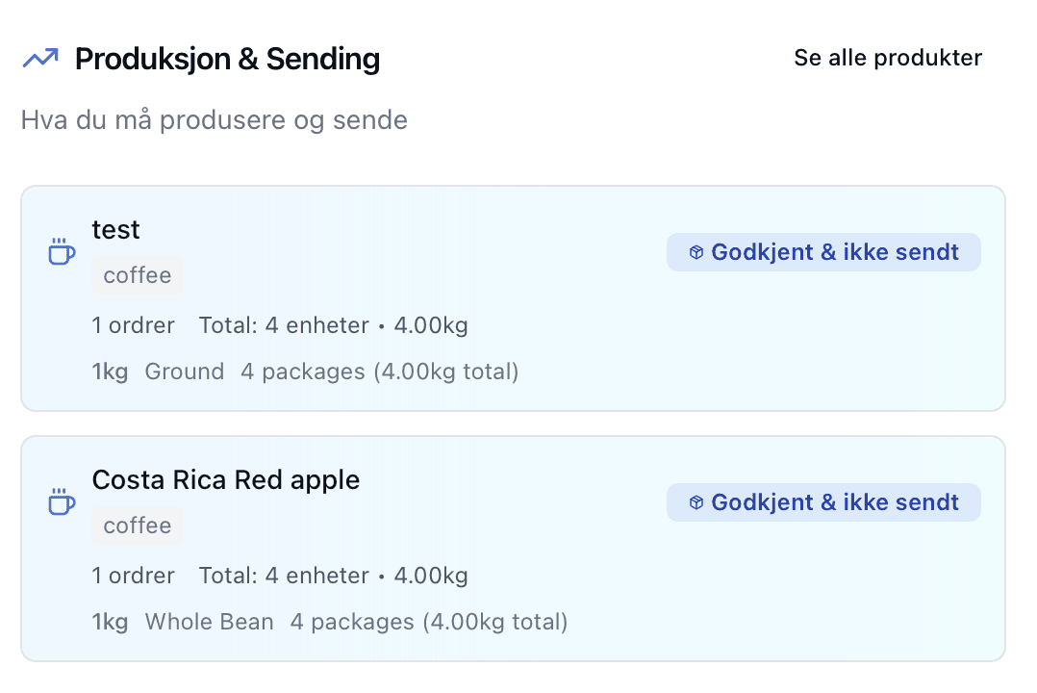The image size is (1037, 693).
Task: Click the package icon in Costa Rica's status badge
Action: tap(696, 502)
